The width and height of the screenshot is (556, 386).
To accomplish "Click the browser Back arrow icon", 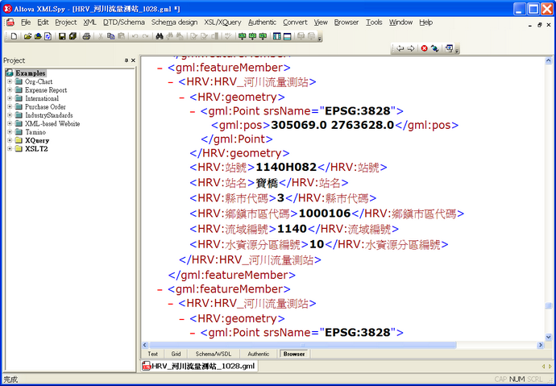I will point(400,48).
